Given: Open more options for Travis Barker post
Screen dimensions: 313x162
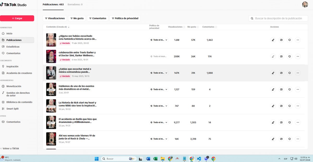Looking at the screenshot, I should coord(298,56).
